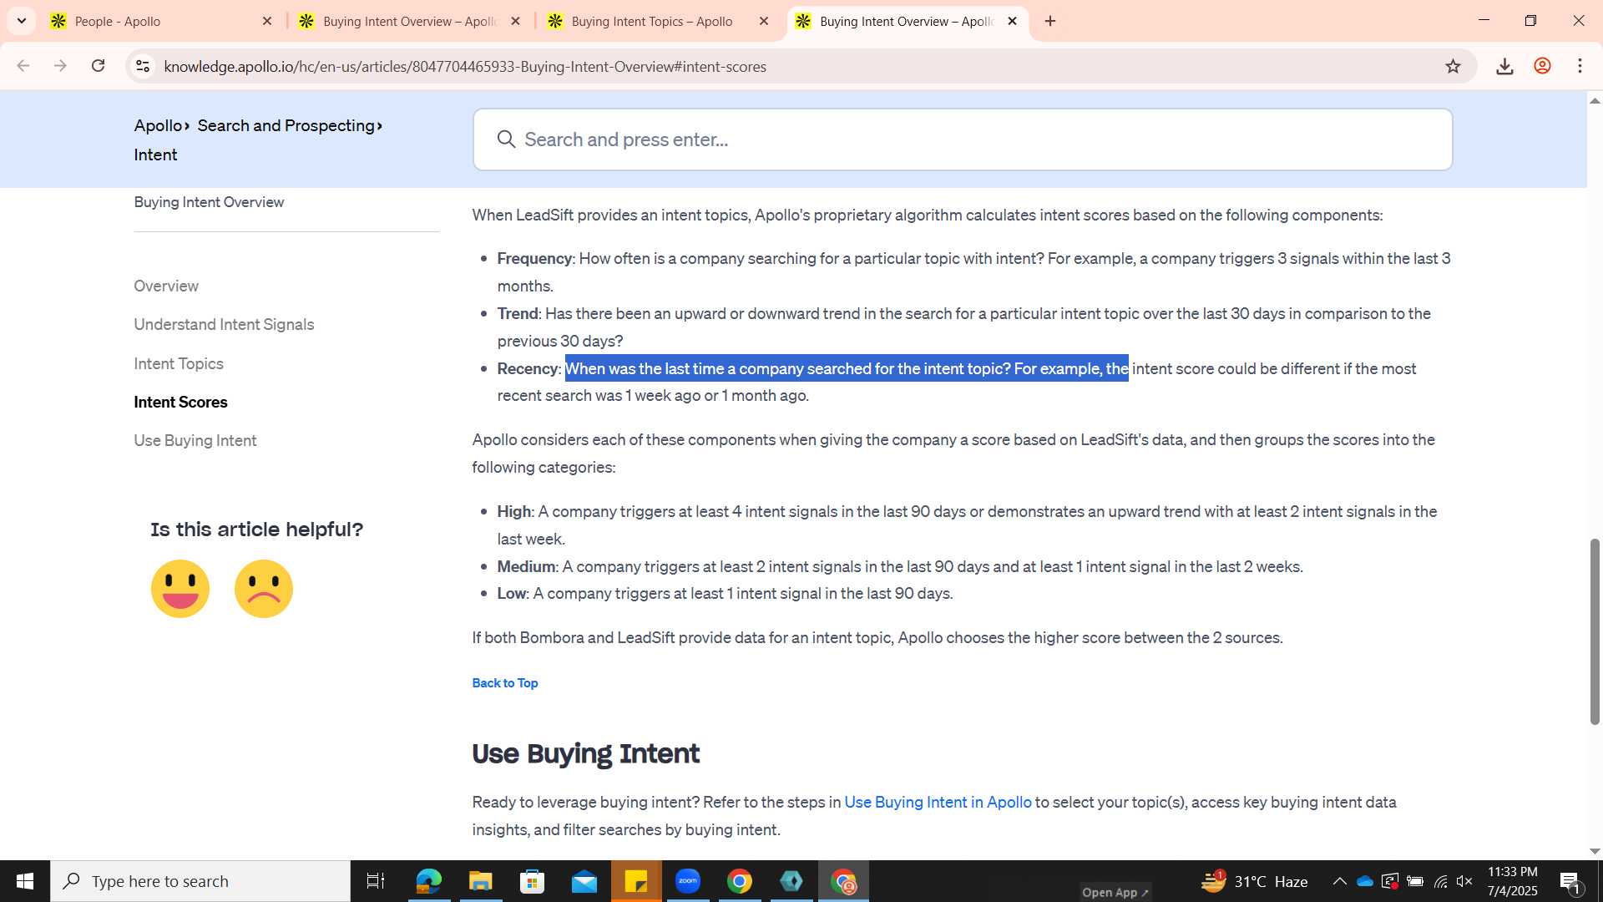Click the Search and press enter field
The width and height of the screenshot is (1603, 902).
click(x=963, y=139)
